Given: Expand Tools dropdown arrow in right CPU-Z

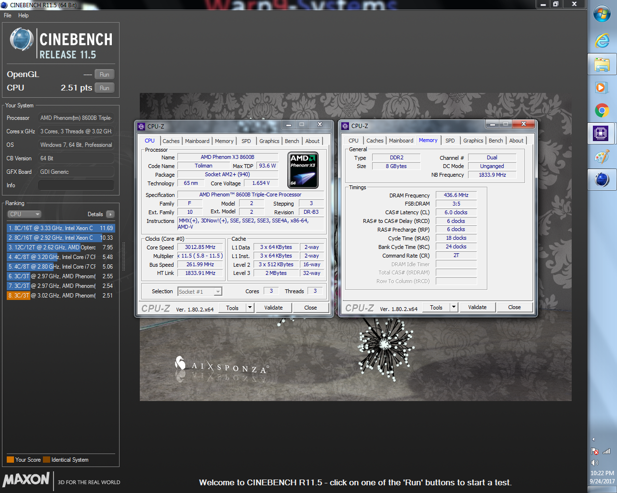Looking at the screenshot, I should (x=454, y=307).
